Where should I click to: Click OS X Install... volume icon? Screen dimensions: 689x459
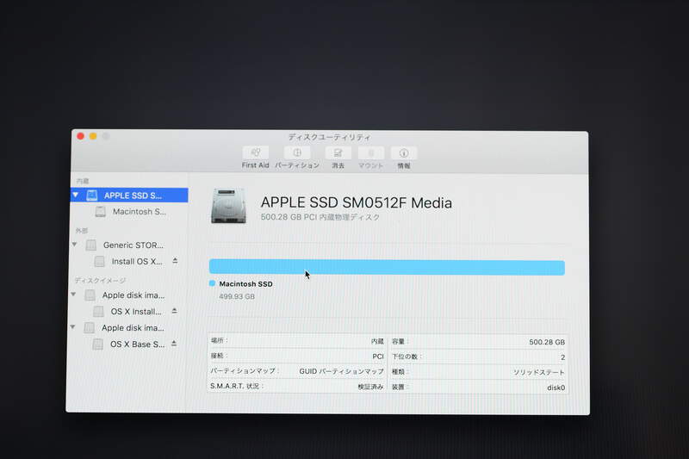98,312
